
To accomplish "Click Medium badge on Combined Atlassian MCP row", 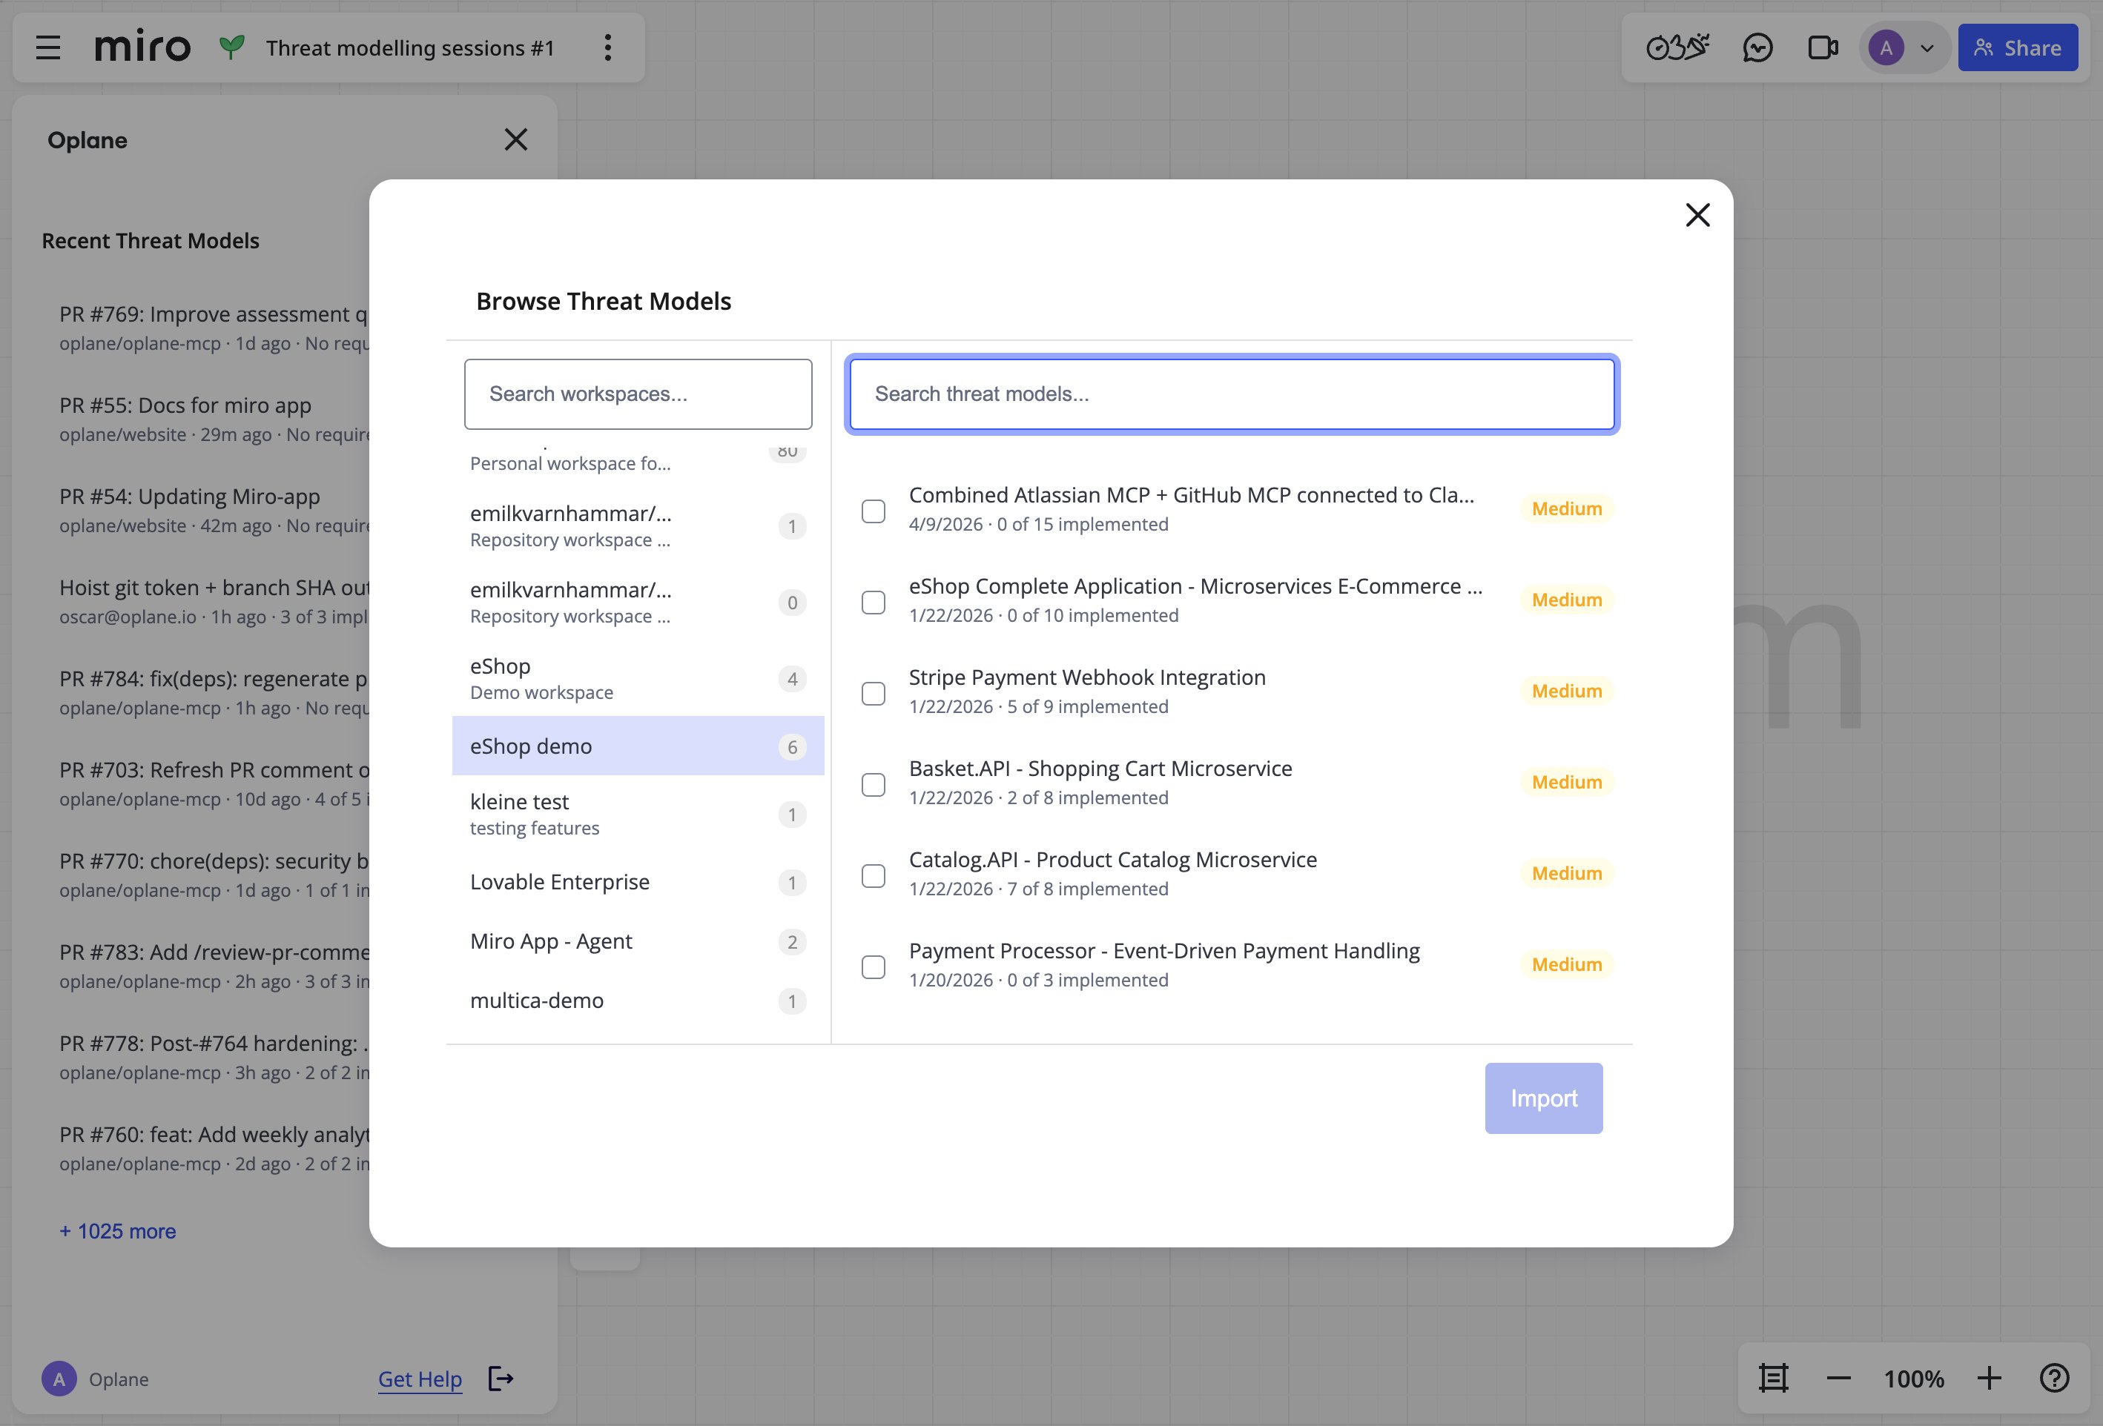I will click(x=1566, y=508).
